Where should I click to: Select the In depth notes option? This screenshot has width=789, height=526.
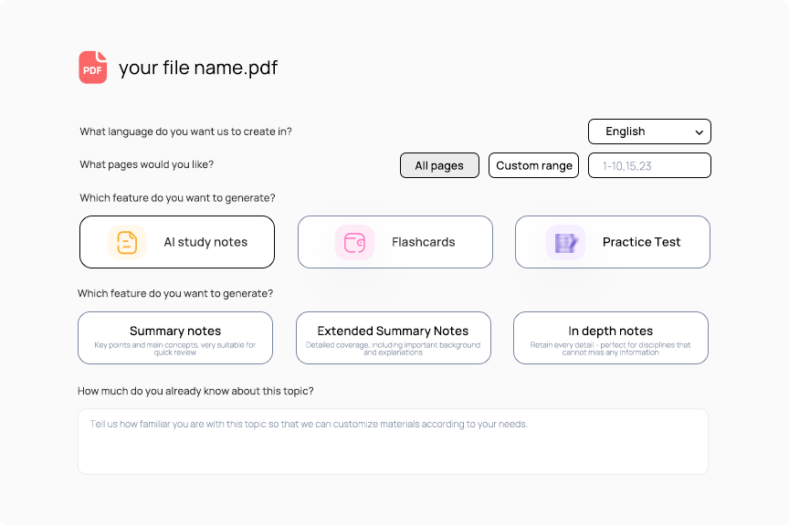[x=610, y=338]
